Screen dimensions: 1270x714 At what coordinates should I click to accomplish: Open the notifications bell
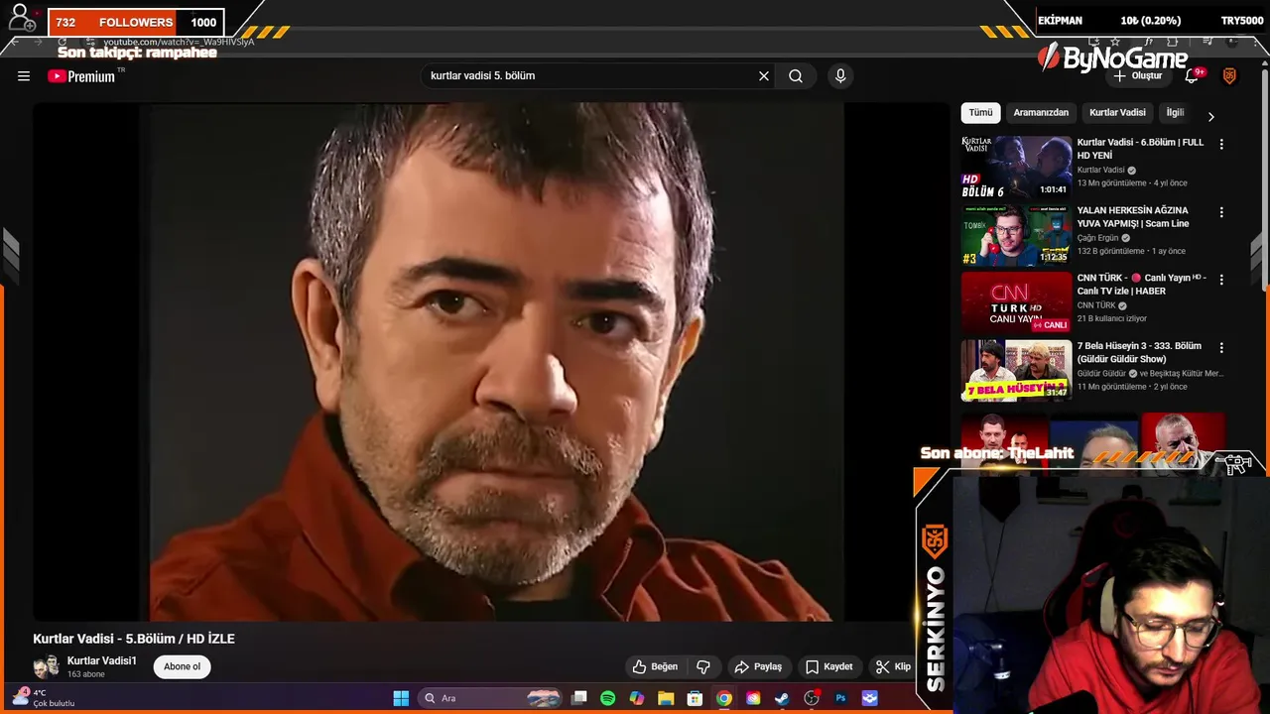tap(1193, 76)
